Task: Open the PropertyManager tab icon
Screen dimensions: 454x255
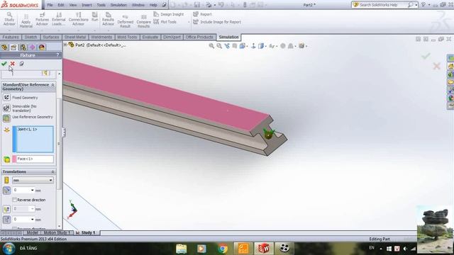Action: (x=13, y=47)
